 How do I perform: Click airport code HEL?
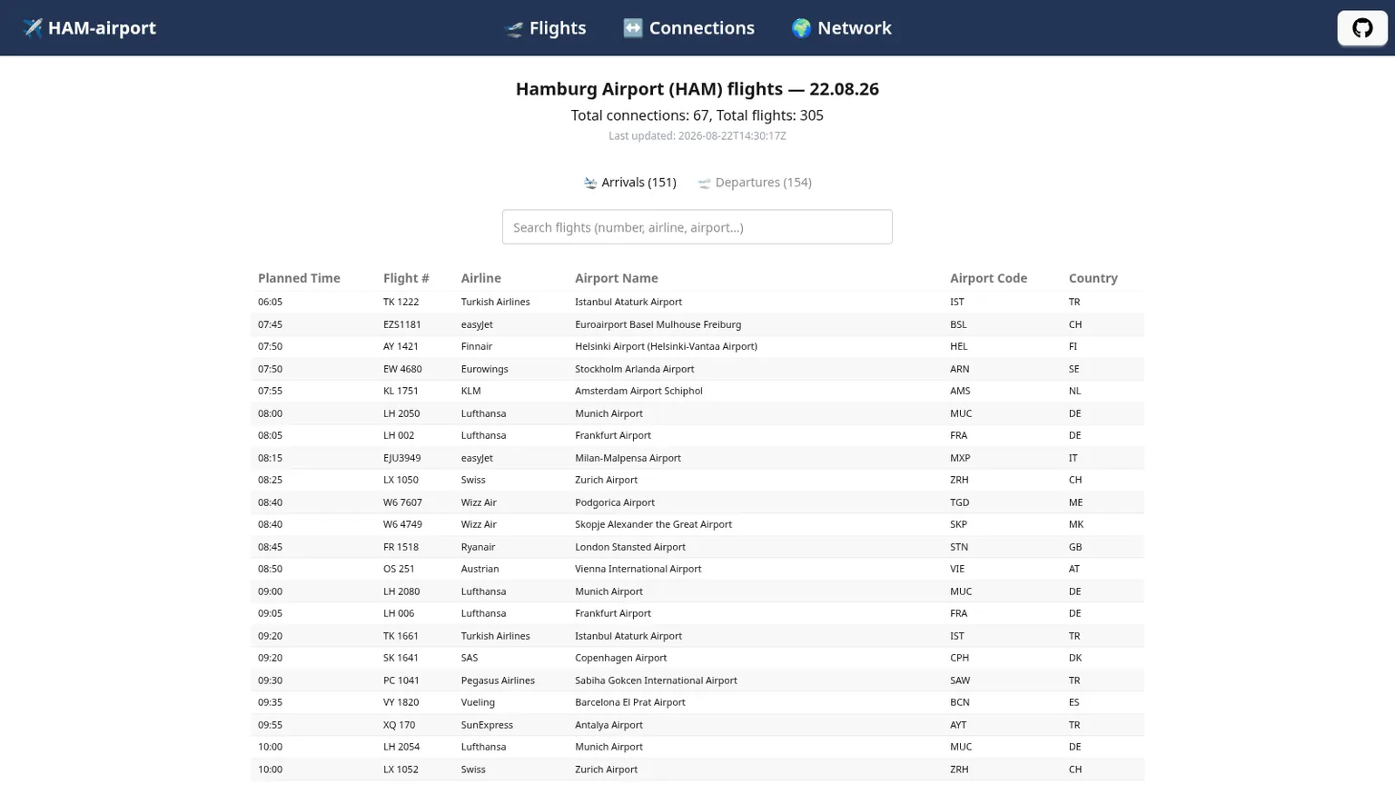[x=958, y=346]
